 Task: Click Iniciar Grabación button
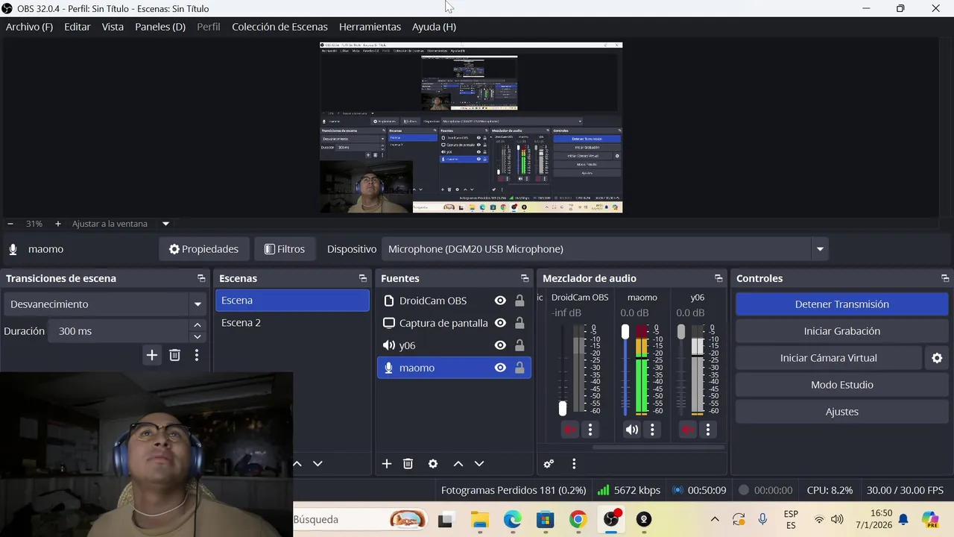click(842, 331)
